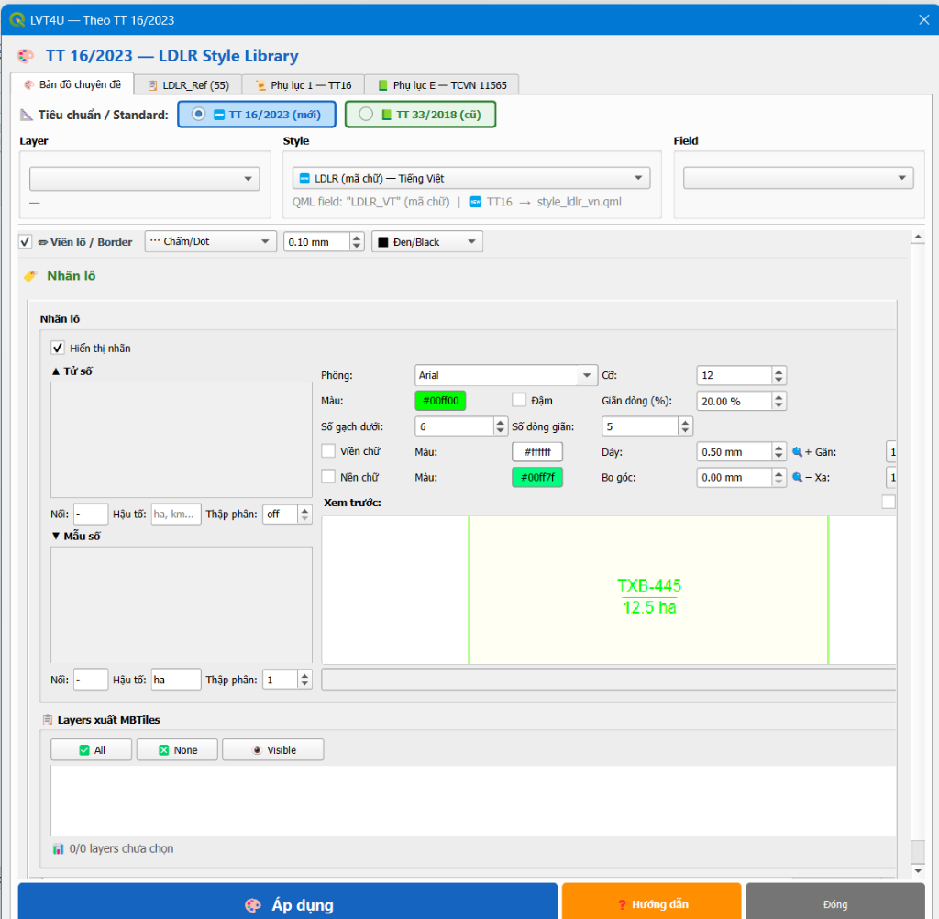The image size is (939, 919).
Task: Click the Dày 0.50 mm spinner arrows
Action: click(779, 452)
